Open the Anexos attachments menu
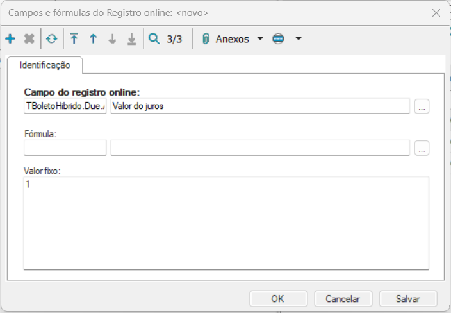Image resolution: width=451 pixels, height=313 pixels. [232, 39]
